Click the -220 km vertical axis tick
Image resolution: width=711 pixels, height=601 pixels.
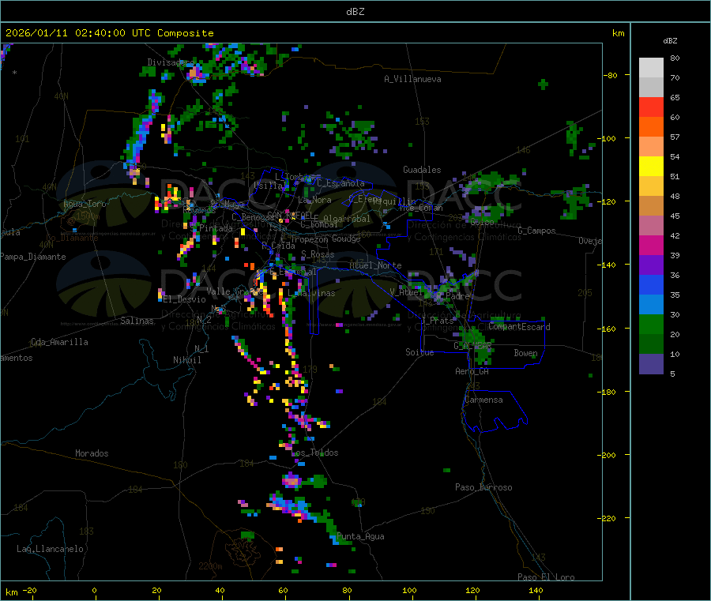coord(608,518)
